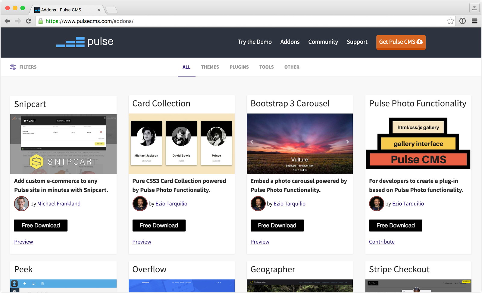This screenshot has width=482, height=293.
Task: Click Michael Frankland's avatar photo
Action: click(x=21, y=204)
